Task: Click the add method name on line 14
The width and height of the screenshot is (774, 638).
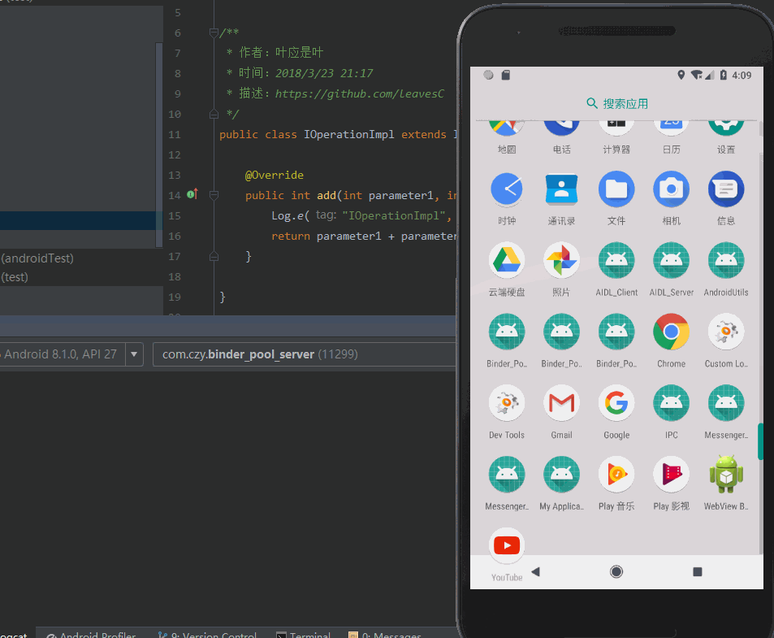Action: 326,196
